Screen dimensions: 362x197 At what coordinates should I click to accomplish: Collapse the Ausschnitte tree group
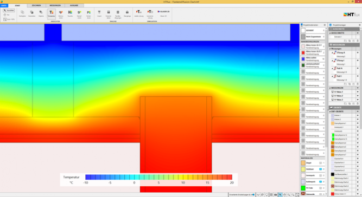point(330,33)
